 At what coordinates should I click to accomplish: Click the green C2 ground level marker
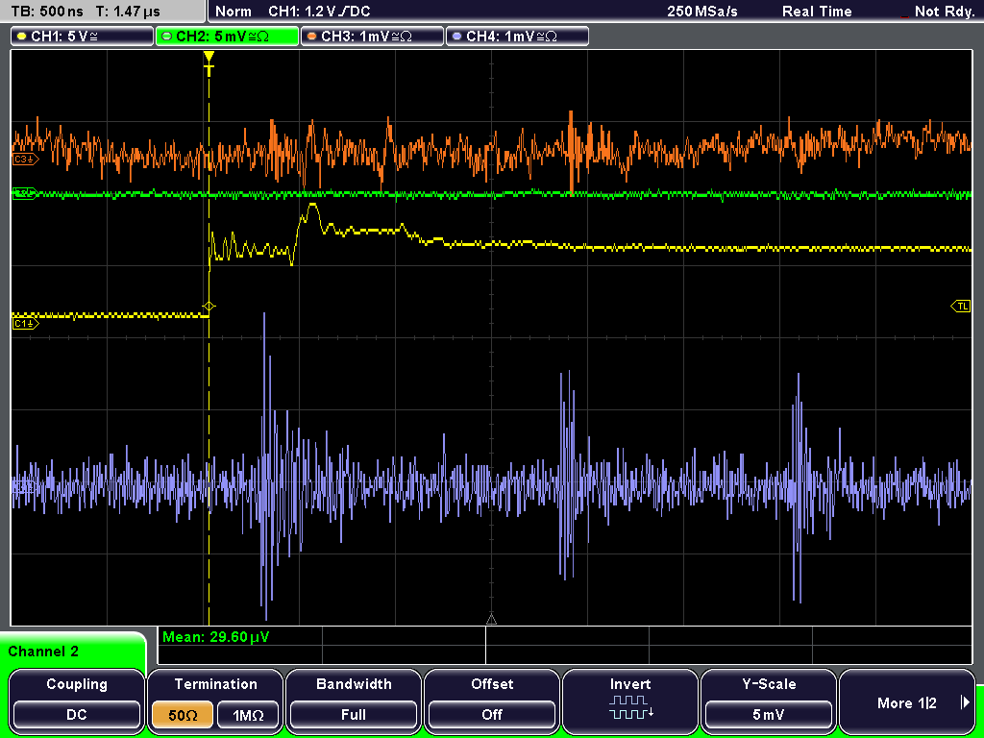pyautogui.click(x=25, y=194)
